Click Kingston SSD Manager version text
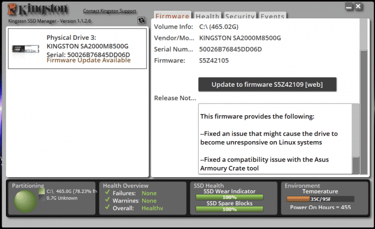 point(50,21)
